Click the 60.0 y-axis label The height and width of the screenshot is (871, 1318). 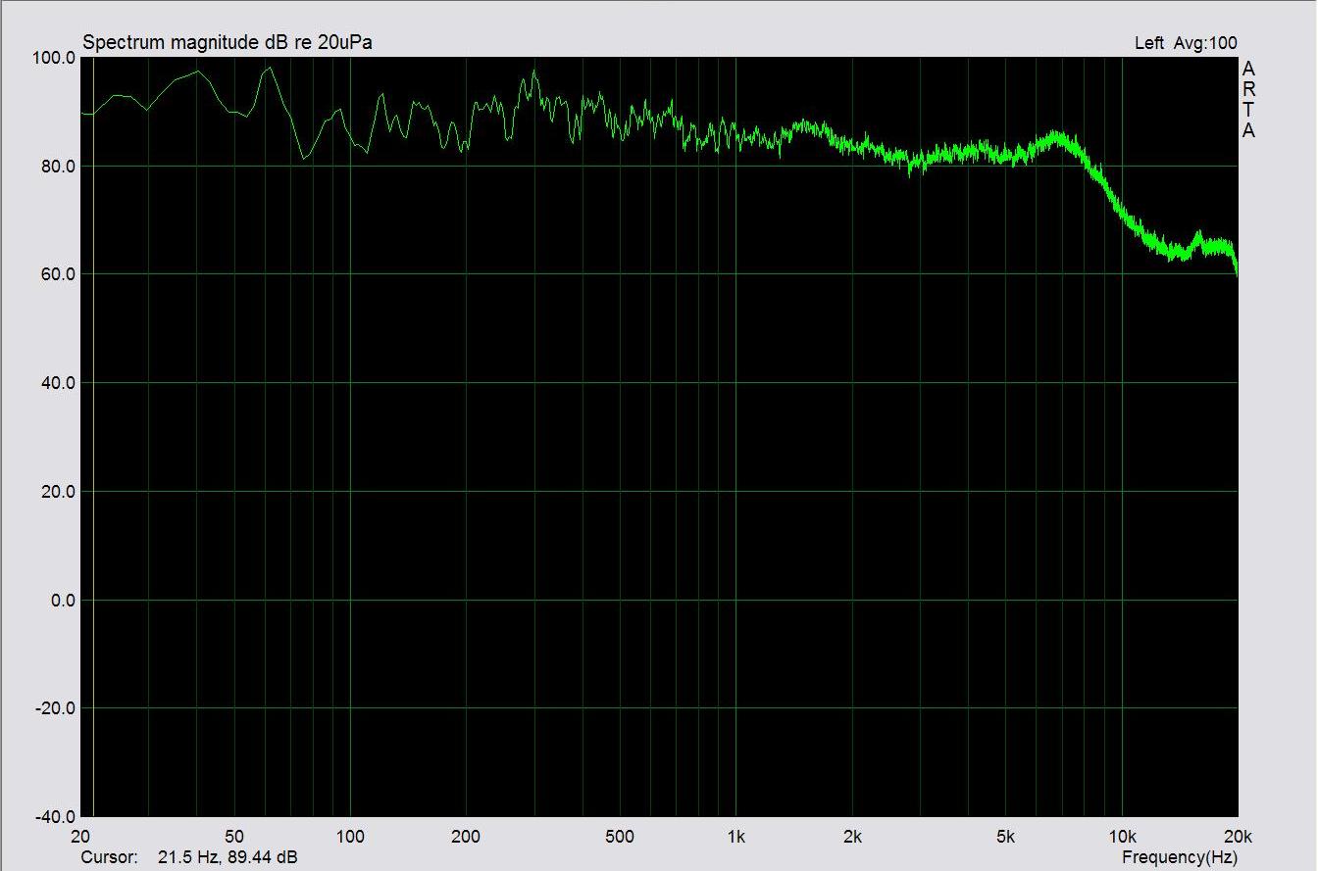59,274
